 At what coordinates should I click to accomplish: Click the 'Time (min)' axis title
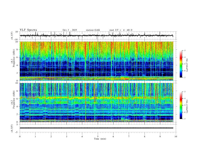click(100, 139)
